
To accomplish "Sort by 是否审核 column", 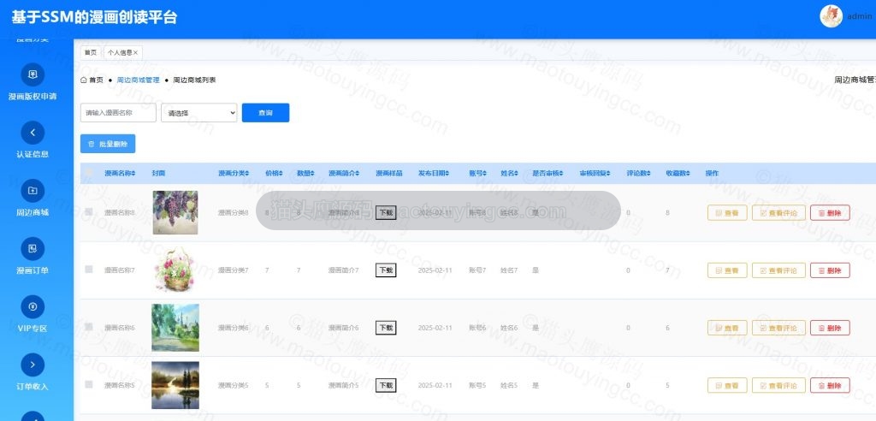I will click(561, 174).
